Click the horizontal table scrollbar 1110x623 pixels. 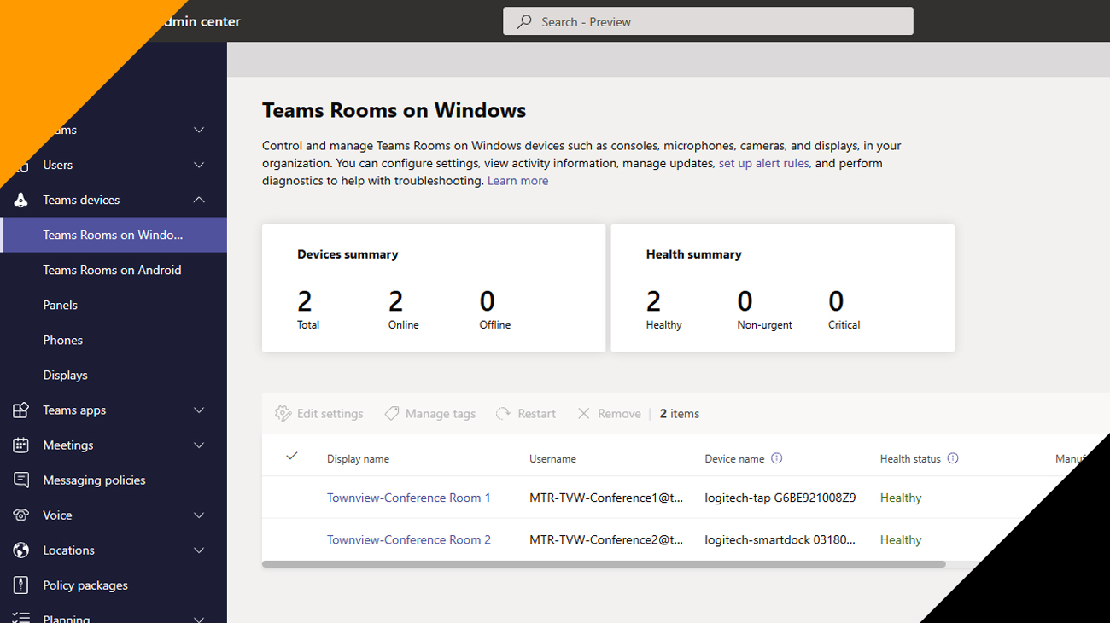(604, 564)
